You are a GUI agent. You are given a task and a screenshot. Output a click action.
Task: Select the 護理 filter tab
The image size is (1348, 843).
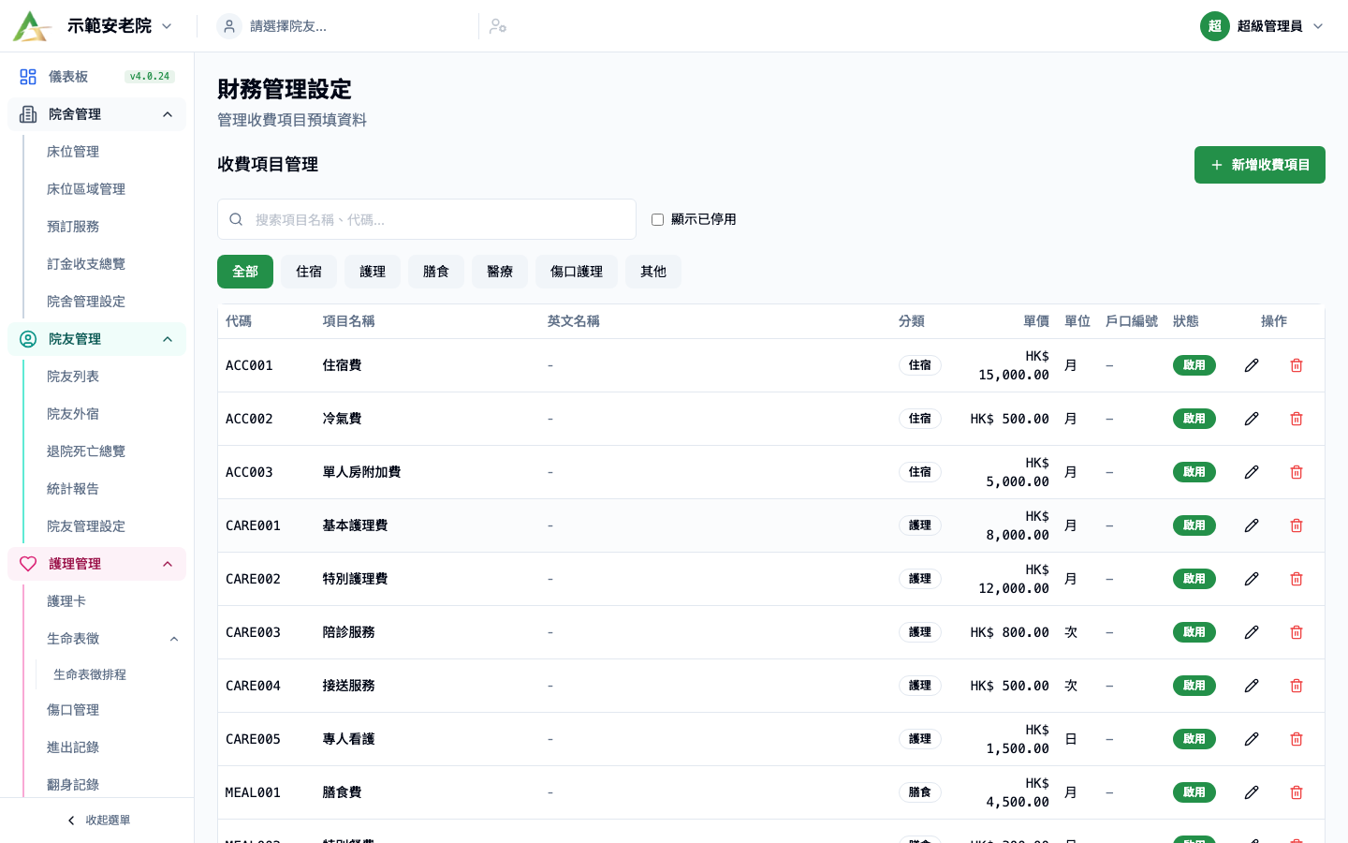(373, 272)
